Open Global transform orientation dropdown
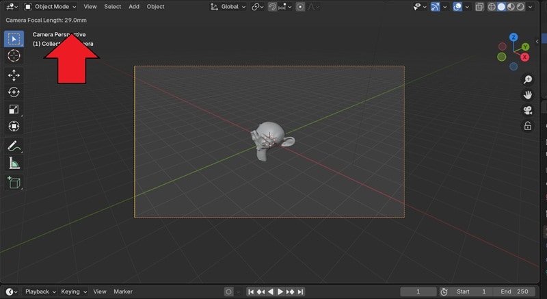The image size is (547, 299). coord(228,7)
